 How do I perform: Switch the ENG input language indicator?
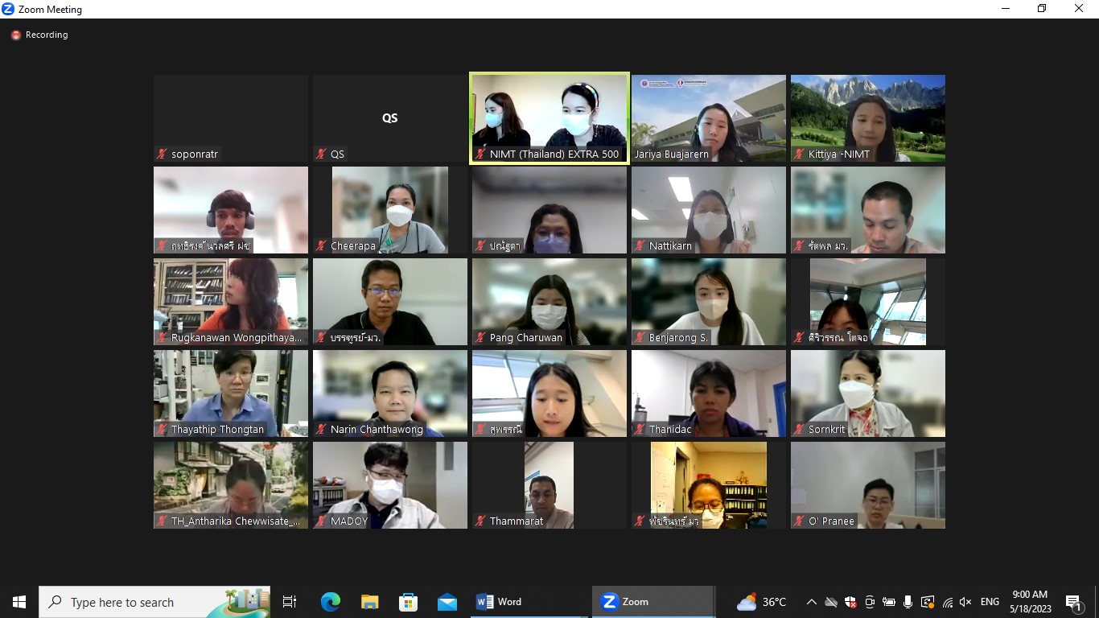pyautogui.click(x=990, y=602)
